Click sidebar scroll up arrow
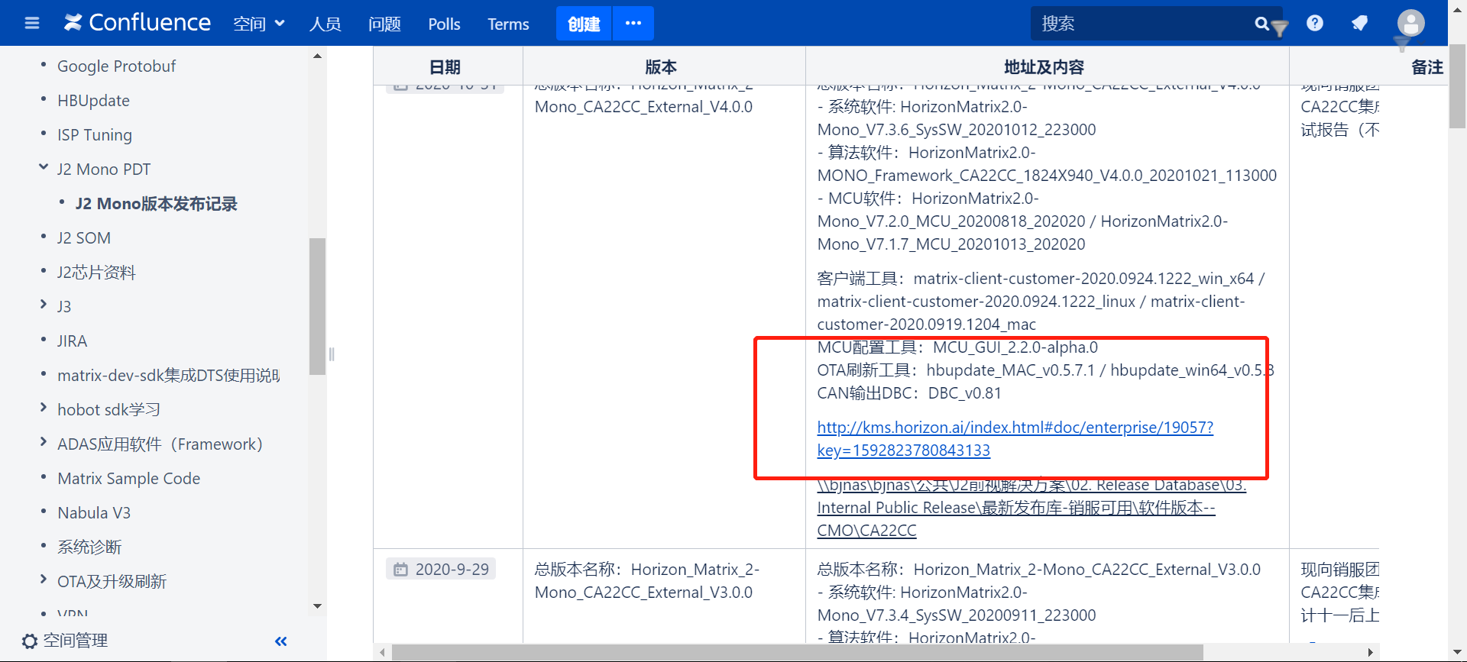The height and width of the screenshot is (662, 1467). [317, 56]
